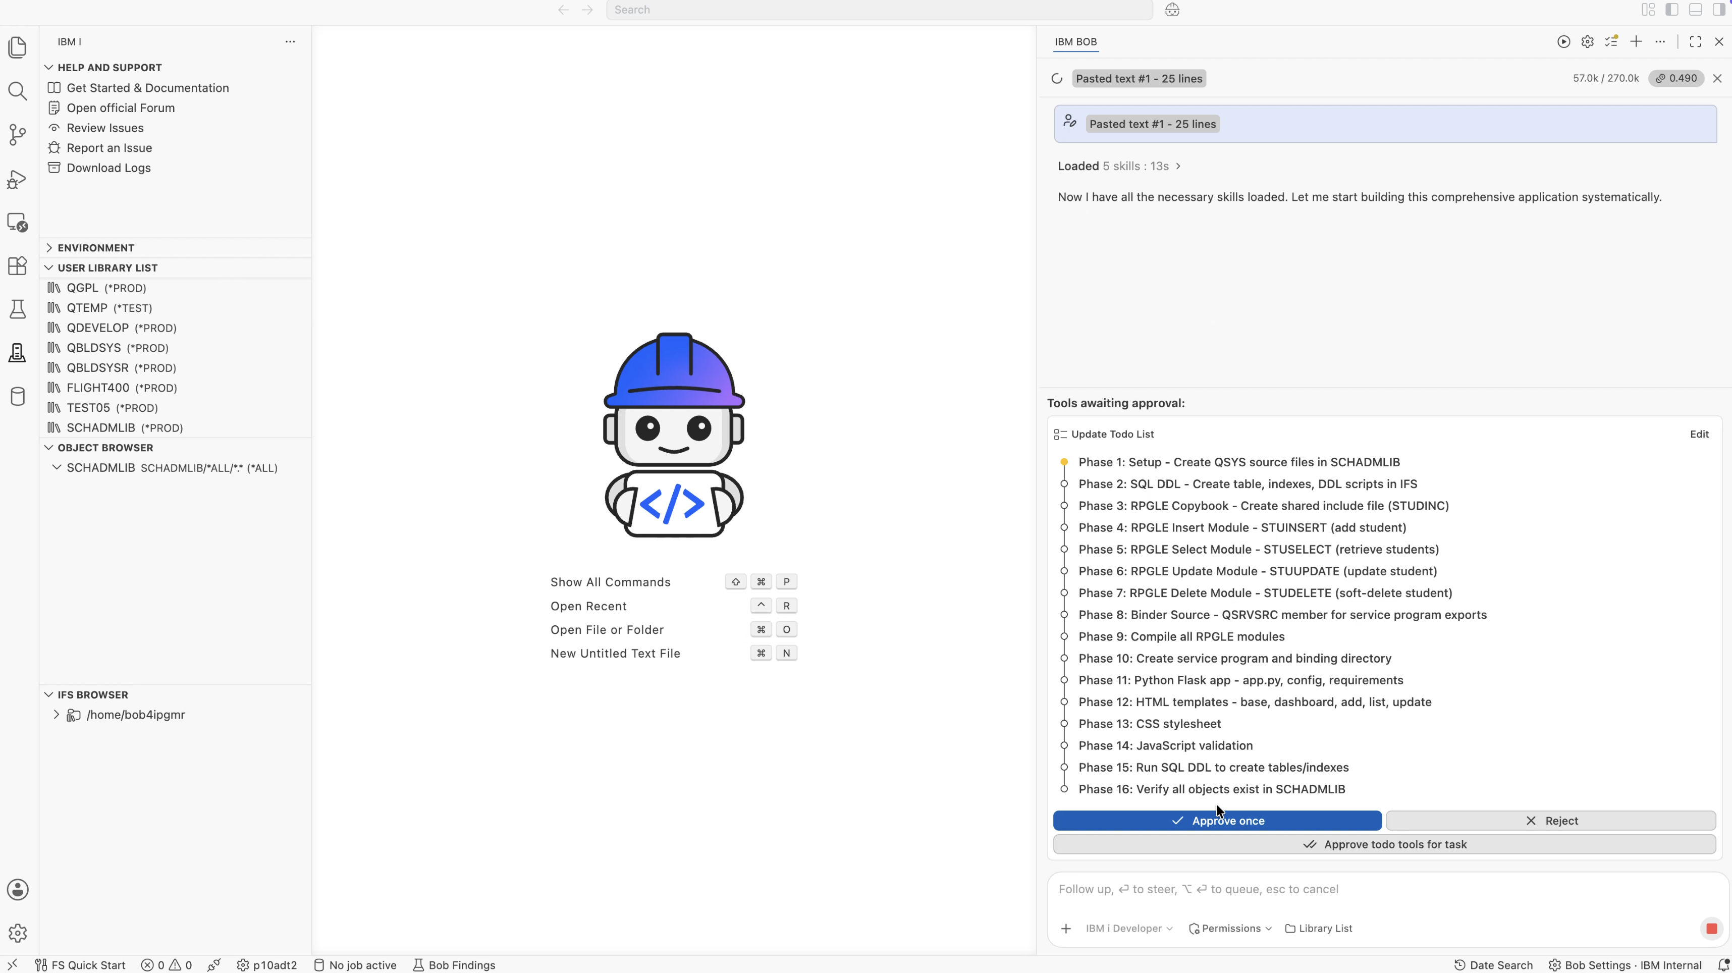The image size is (1732, 973).
Task: Click the Approve once button
Action: 1217,821
